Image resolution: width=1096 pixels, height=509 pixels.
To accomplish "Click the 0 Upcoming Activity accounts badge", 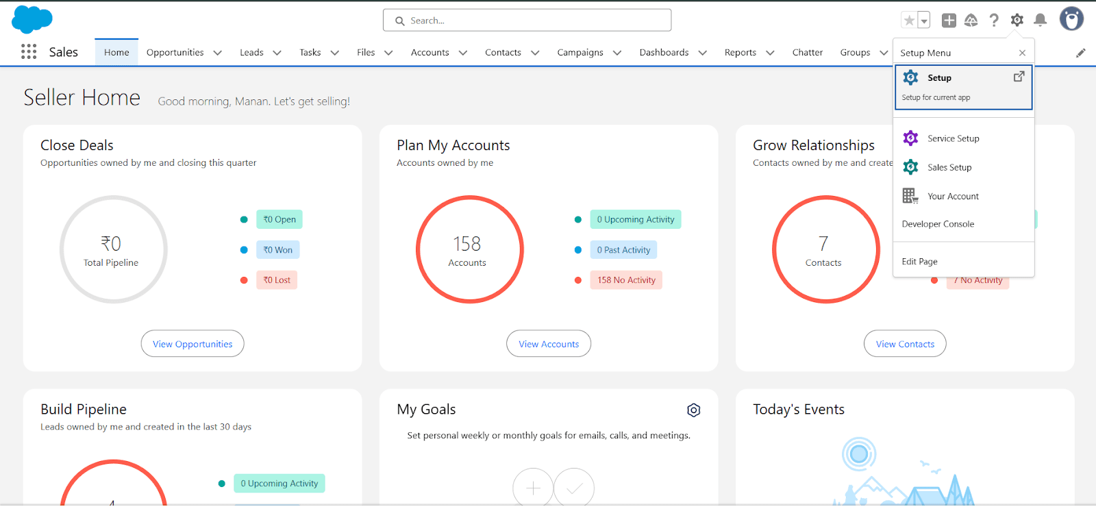I will (636, 219).
